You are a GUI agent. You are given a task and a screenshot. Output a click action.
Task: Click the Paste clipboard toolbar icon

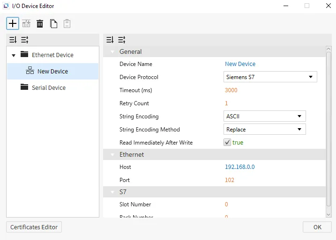(67, 23)
